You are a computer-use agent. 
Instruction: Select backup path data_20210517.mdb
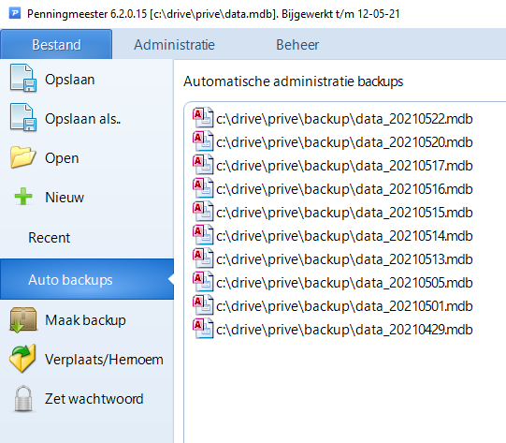click(x=344, y=166)
